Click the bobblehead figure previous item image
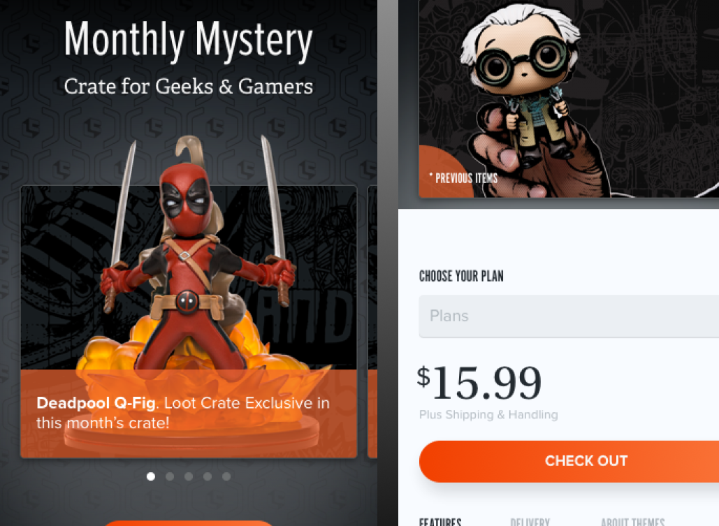The image size is (719, 526). 569,98
